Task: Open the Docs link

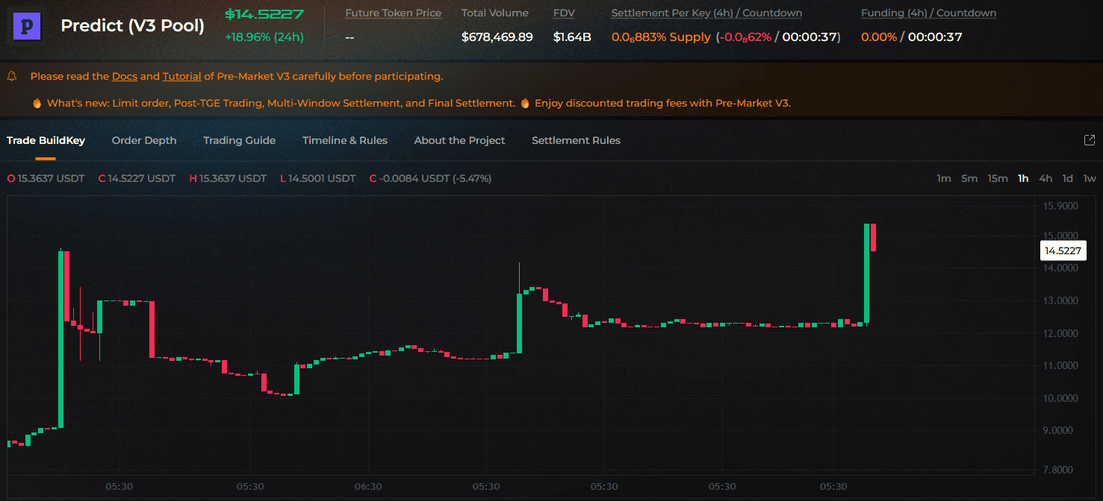Action: (x=125, y=76)
